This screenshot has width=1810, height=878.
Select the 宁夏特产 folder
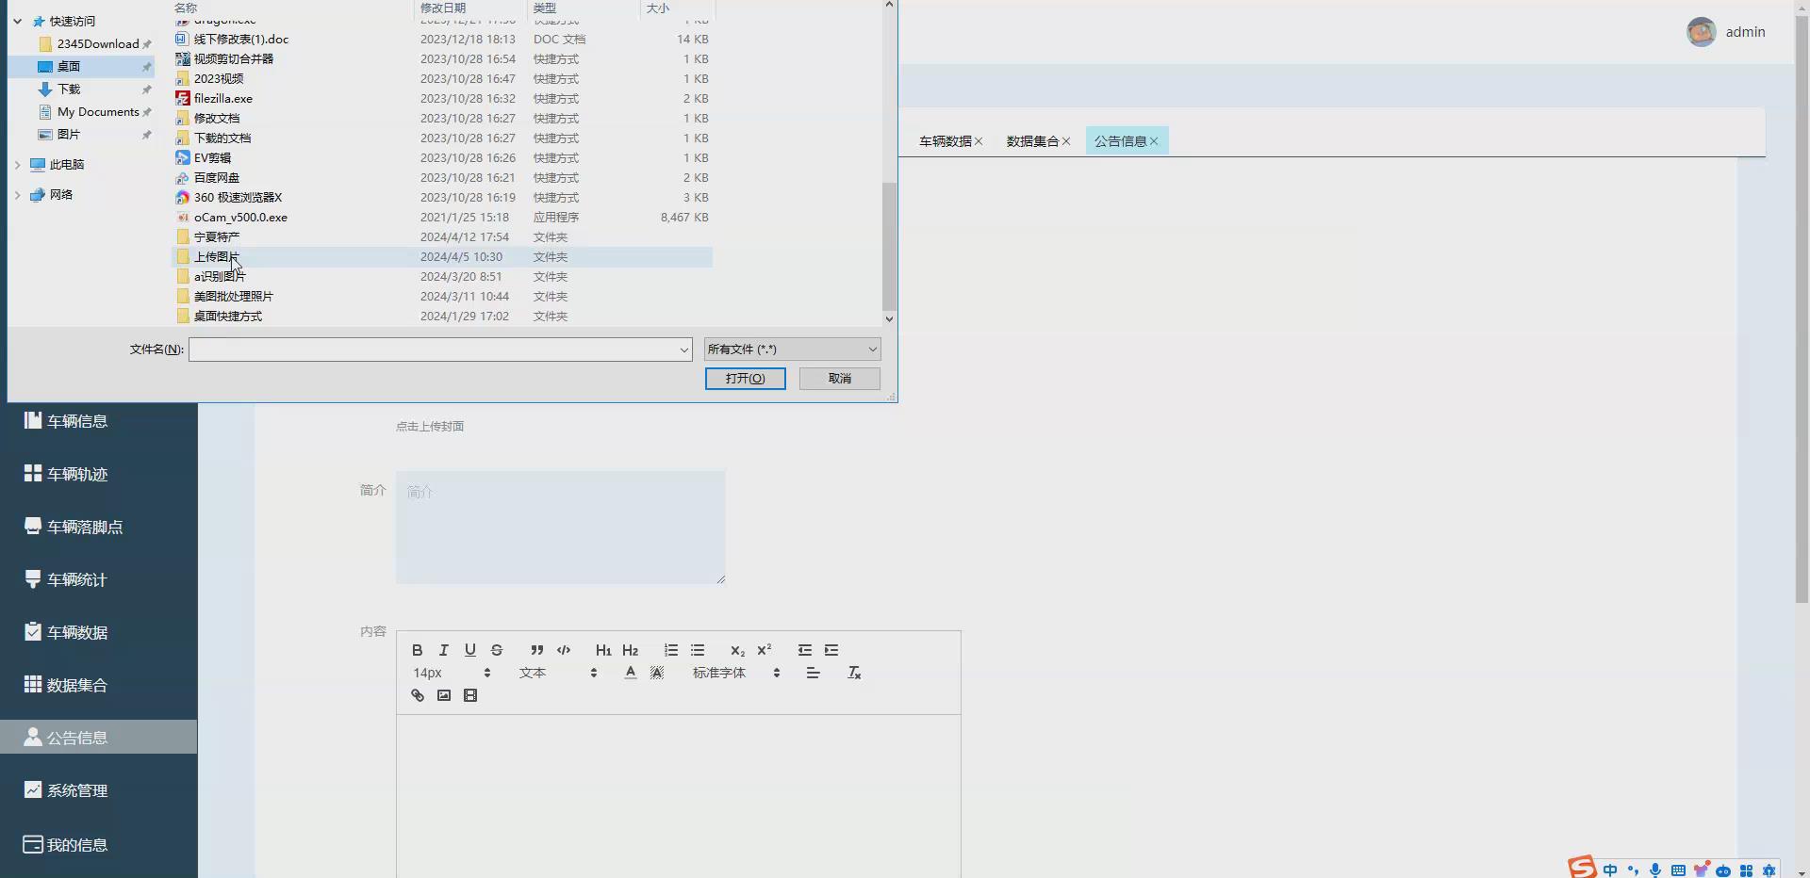click(443, 237)
